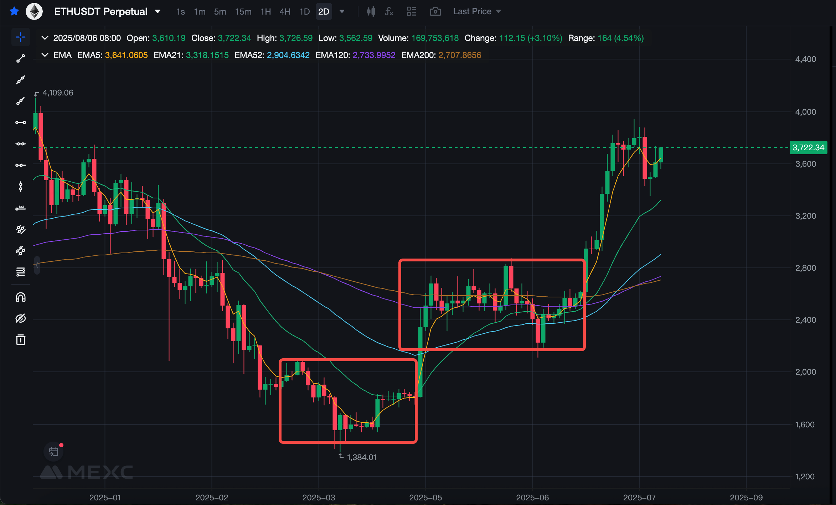Screen dimensions: 836x505
Task: Click the 1D timeframe button
Action: 304,12
